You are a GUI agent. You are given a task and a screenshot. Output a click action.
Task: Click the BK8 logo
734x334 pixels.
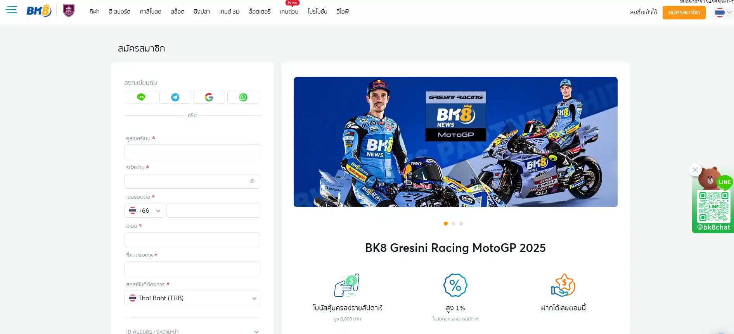39,11
